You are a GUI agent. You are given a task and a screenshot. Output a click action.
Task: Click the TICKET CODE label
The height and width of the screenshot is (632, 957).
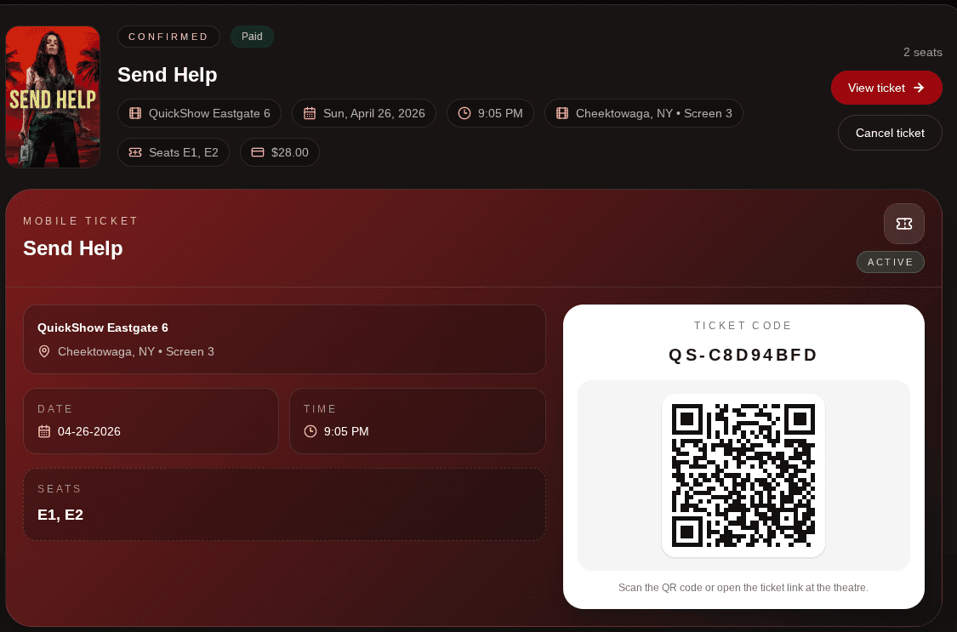(743, 326)
